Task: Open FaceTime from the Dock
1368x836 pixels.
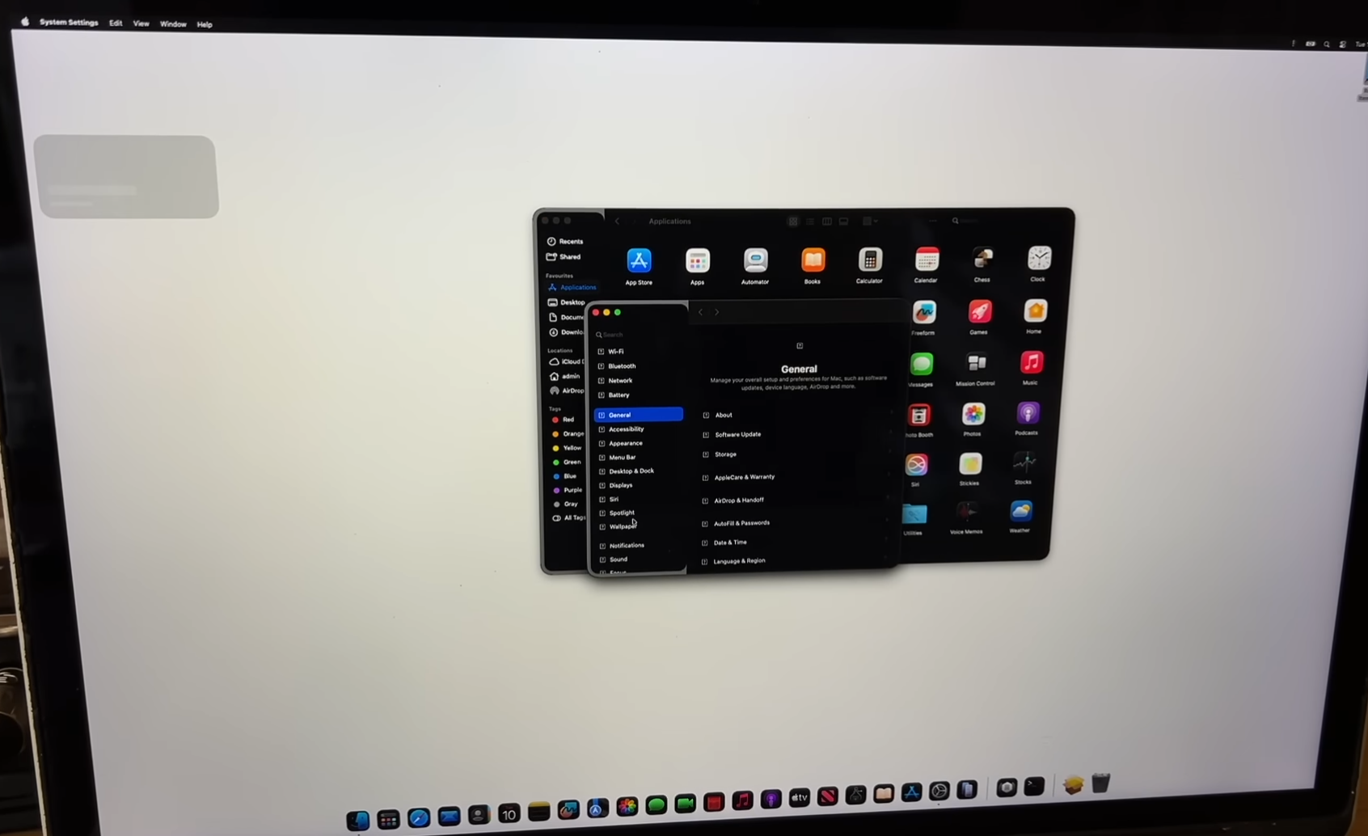Action: pyautogui.click(x=686, y=804)
